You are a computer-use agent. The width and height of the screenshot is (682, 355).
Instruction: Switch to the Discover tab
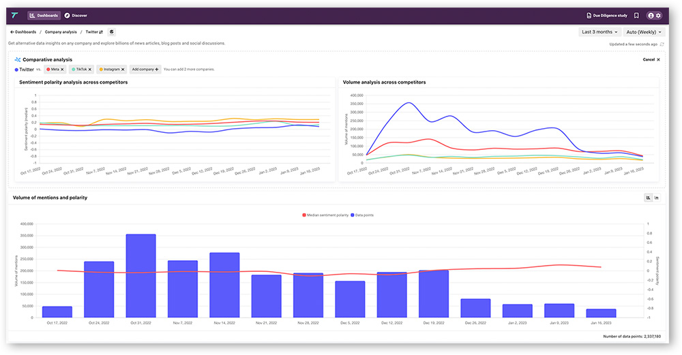(76, 15)
